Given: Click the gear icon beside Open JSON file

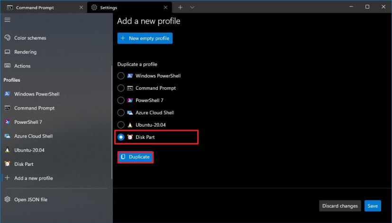Looking at the screenshot, I should tap(8, 199).
